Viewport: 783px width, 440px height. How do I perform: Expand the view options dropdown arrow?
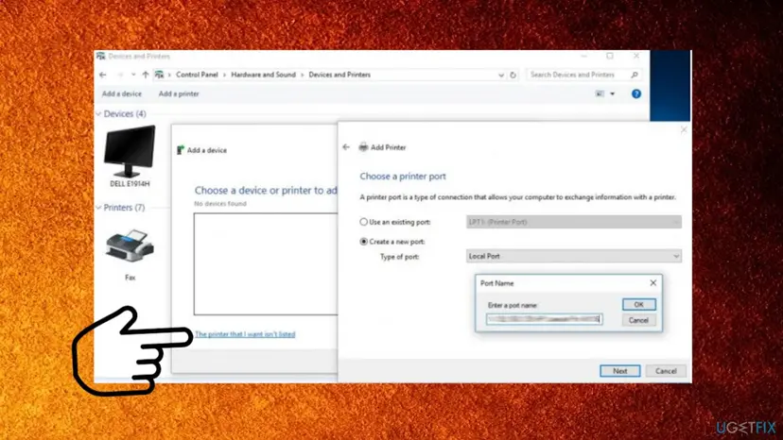click(612, 93)
